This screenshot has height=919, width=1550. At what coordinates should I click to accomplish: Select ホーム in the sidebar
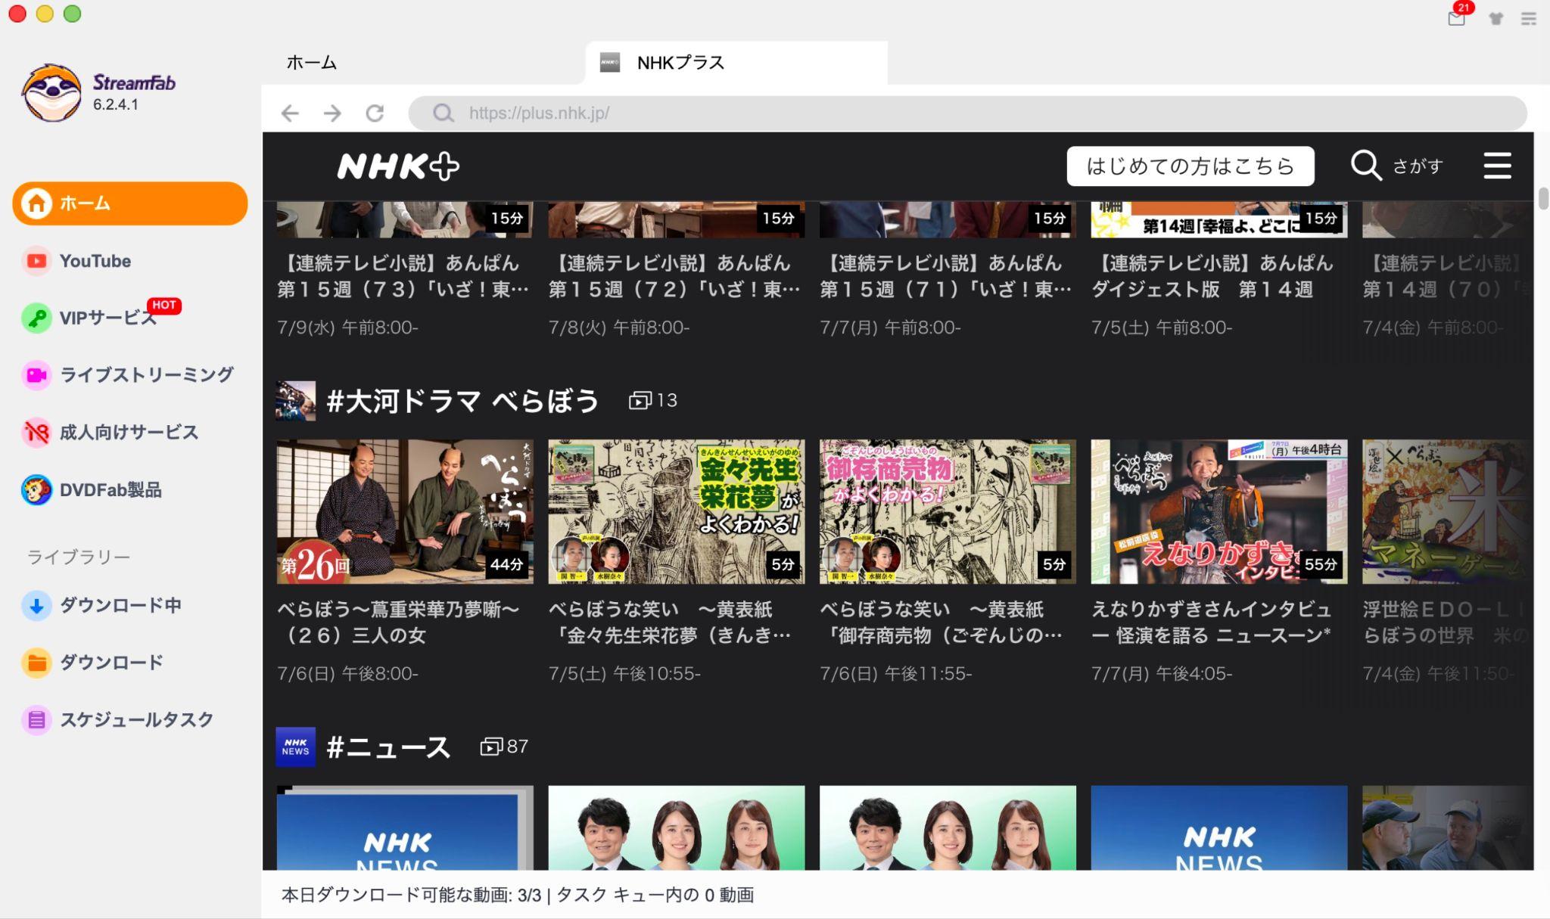(x=130, y=203)
